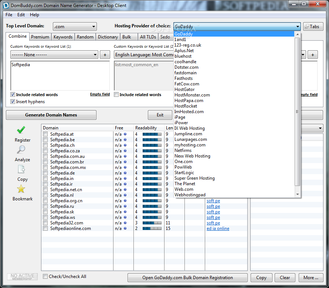Click readability bar for Softpedia32.com
Viewport: 329px width, 288px height.
coord(152,223)
